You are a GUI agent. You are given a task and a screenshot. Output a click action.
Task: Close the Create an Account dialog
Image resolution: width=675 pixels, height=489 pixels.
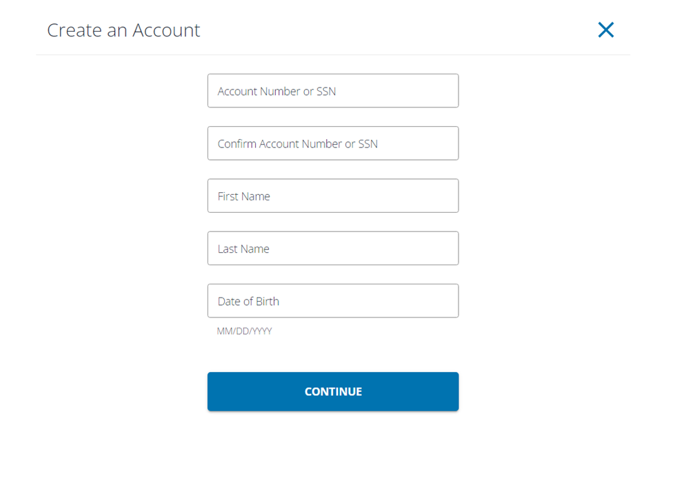click(605, 30)
